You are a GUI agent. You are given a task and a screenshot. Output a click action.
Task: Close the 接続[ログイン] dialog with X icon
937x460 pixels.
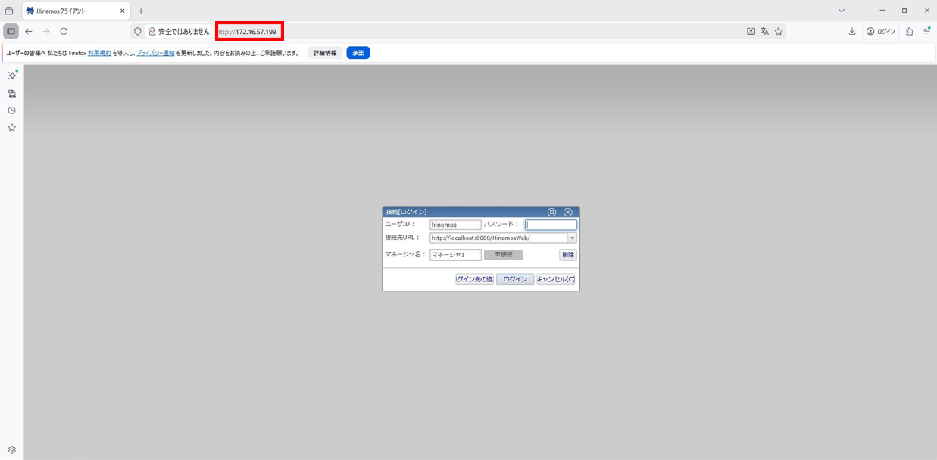[x=567, y=212]
